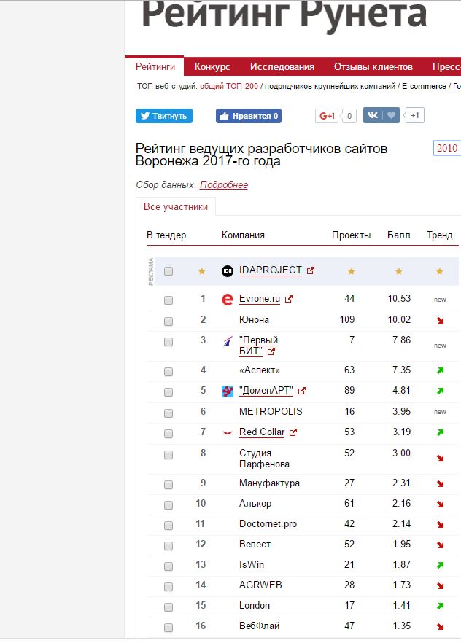Click the VK logo share button
The width and height of the screenshot is (461, 643).
[373, 116]
